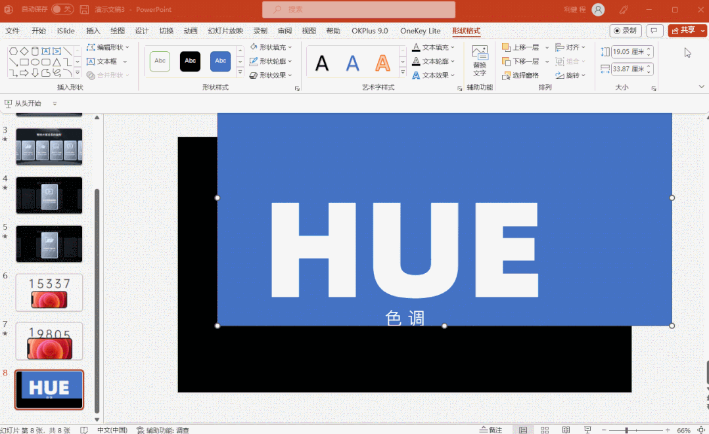This screenshot has height=434, width=709.
Task: Open the 选择窗格 selection pane
Action: tap(520, 76)
